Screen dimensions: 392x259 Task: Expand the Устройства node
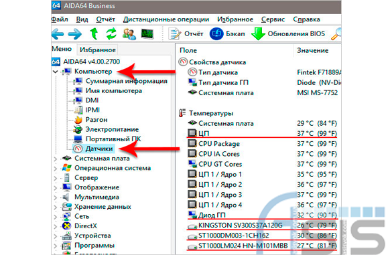56,236
